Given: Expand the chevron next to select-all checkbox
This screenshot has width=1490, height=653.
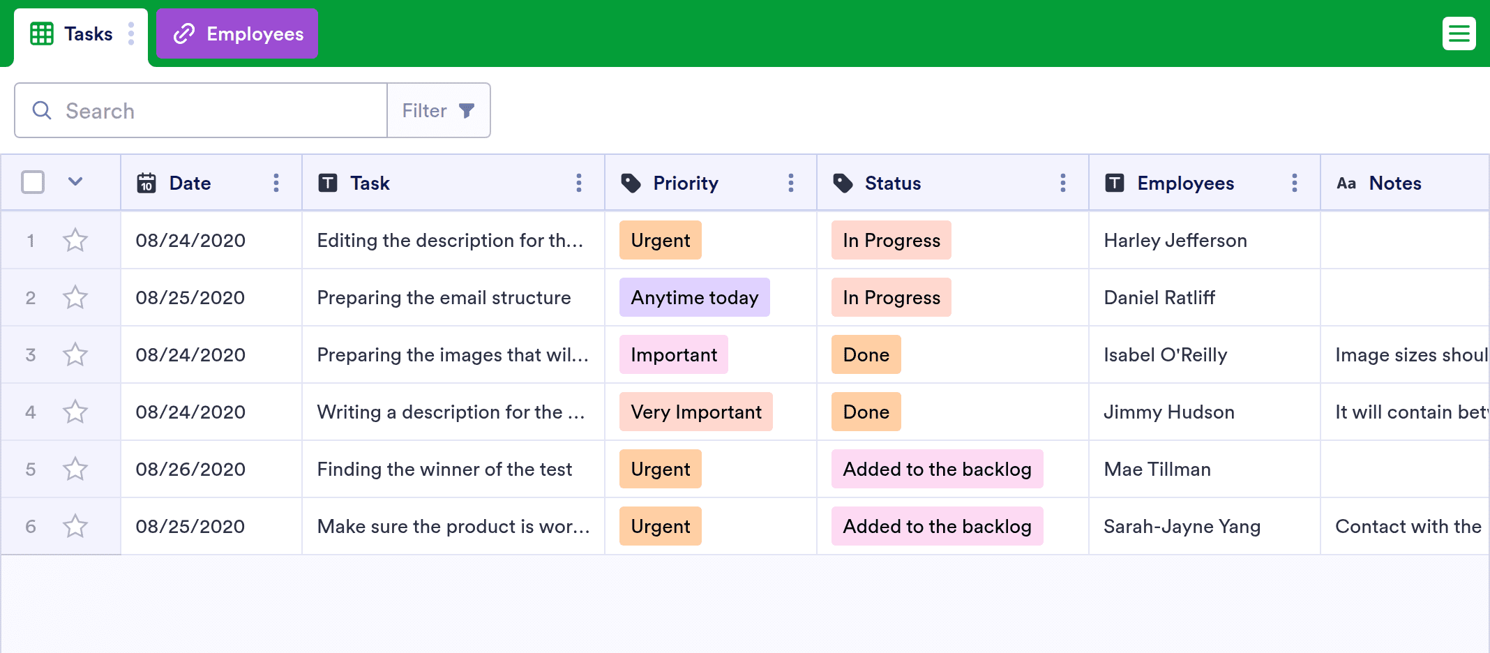Looking at the screenshot, I should click(x=75, y=182).
